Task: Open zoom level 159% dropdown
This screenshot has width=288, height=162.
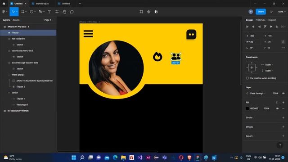Action: point(282,12)
